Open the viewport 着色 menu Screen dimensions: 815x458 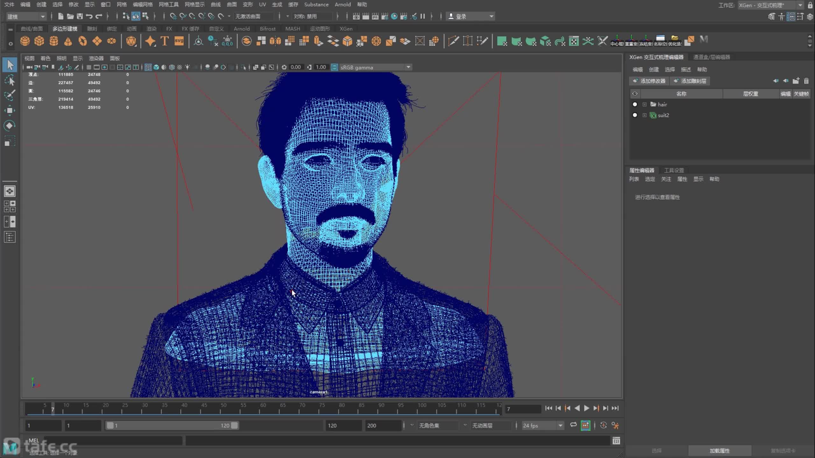point(45,58)
